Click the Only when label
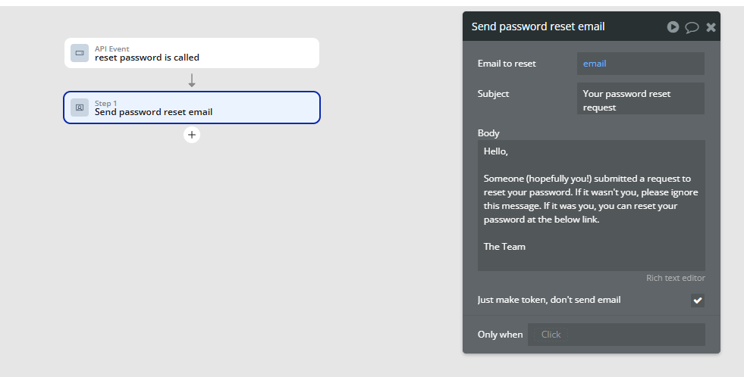Screen dimensions: 744x377 500,335
